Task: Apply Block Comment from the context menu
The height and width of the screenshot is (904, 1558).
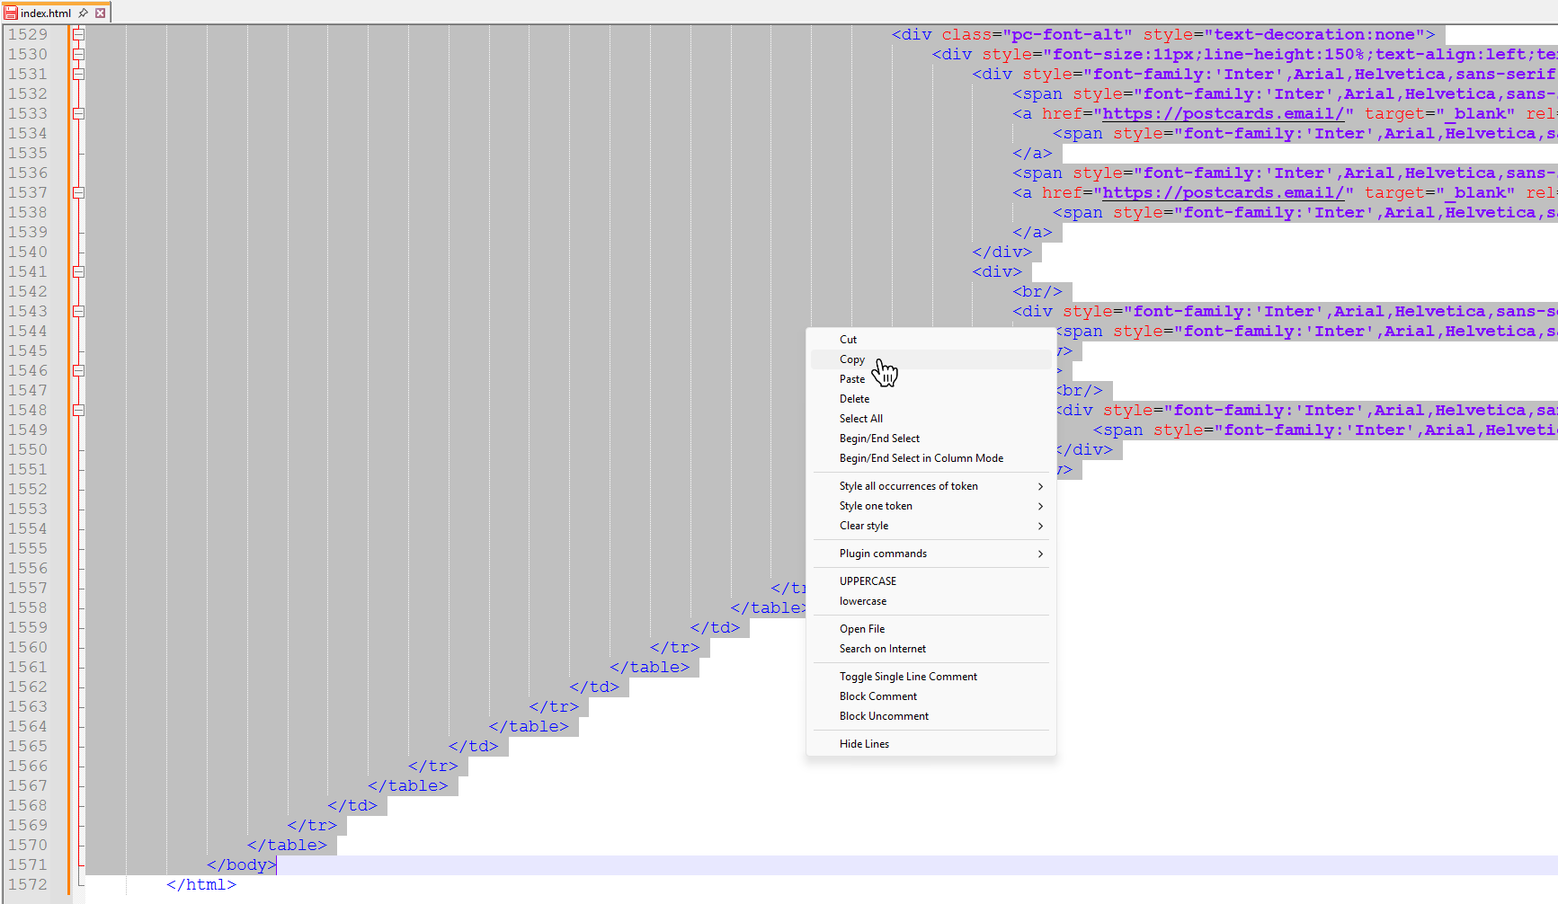Action: (931, 696)
